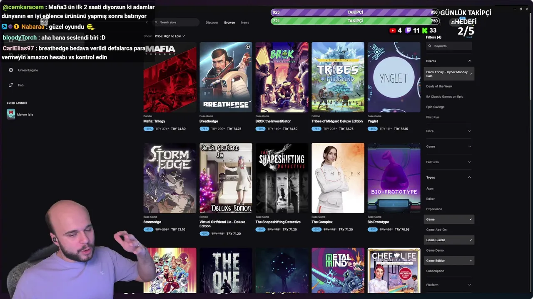Viewport: 533px width, 299px height.
Task: Select the Browse tab
Action: [229, 22]
